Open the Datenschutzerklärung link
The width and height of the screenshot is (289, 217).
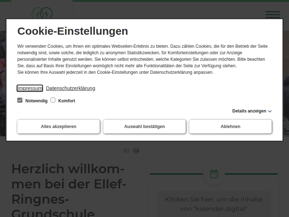[70, 88]
